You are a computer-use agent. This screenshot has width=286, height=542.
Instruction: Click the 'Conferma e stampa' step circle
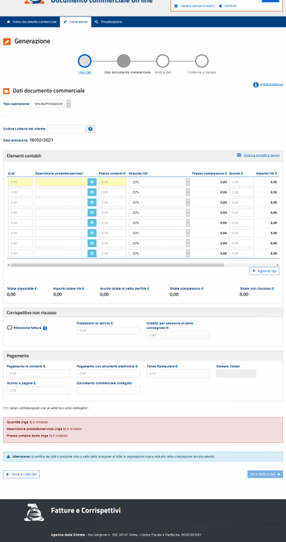[201, 61]
